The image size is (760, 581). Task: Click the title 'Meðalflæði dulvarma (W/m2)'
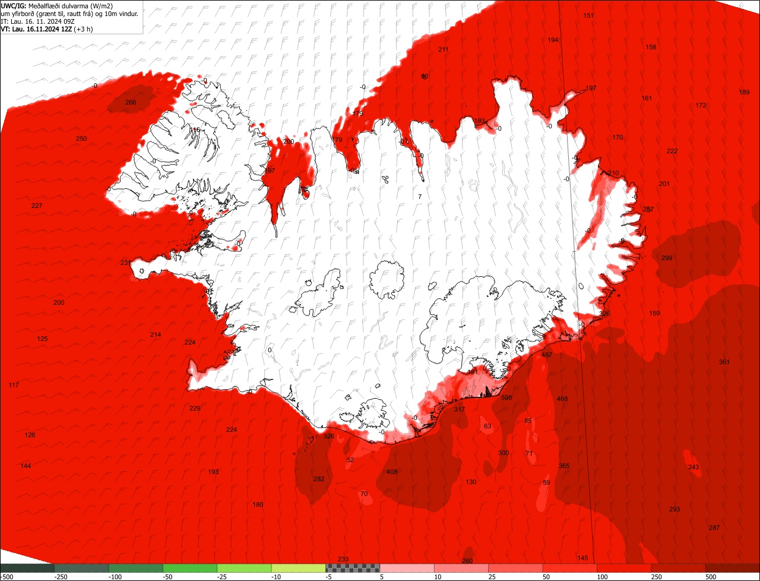coord(71,5)
